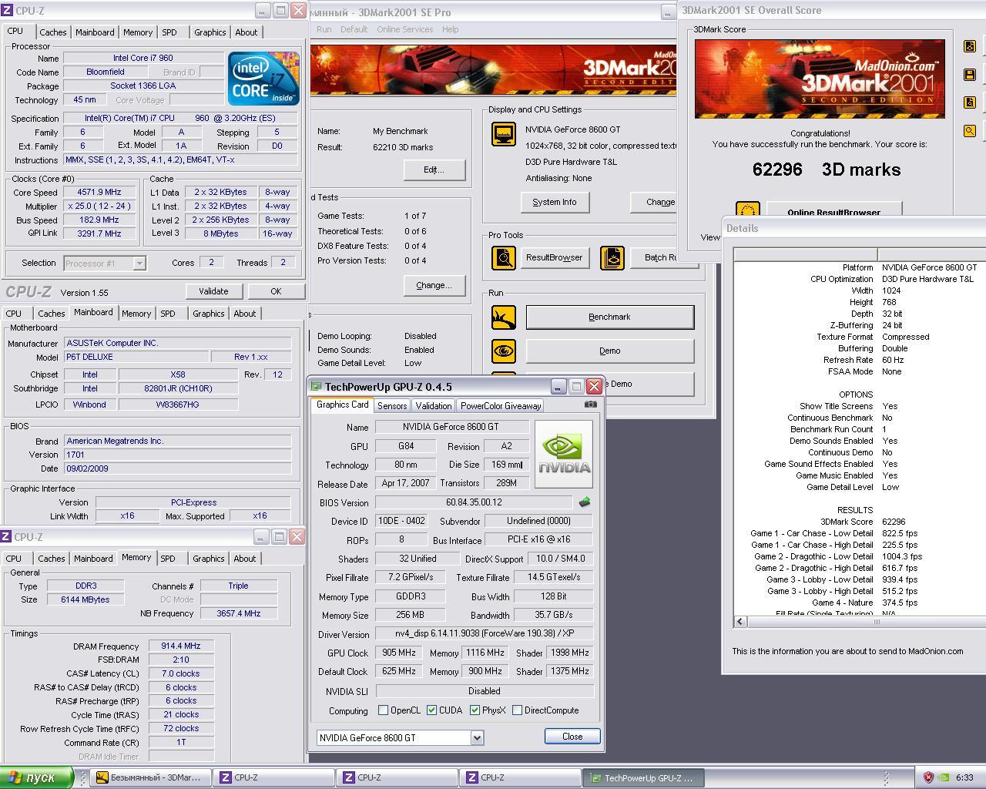The image size is (986, 789).
Task: Click the icon left of the Benchmark button
Action: pyautogui.click(x=504, y=317)
